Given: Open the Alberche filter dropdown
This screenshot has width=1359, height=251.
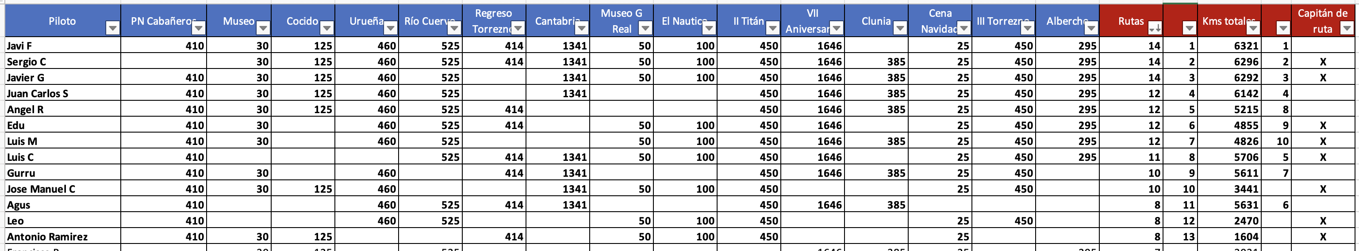Looking at the screenshot, I should 1090,28.
